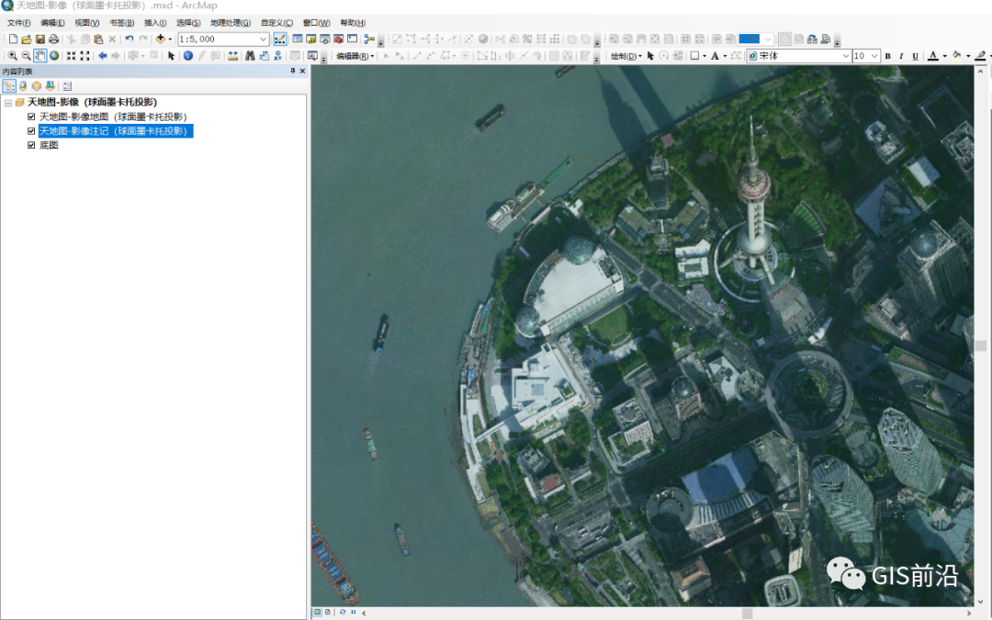Click the font color A swatch

932,56
